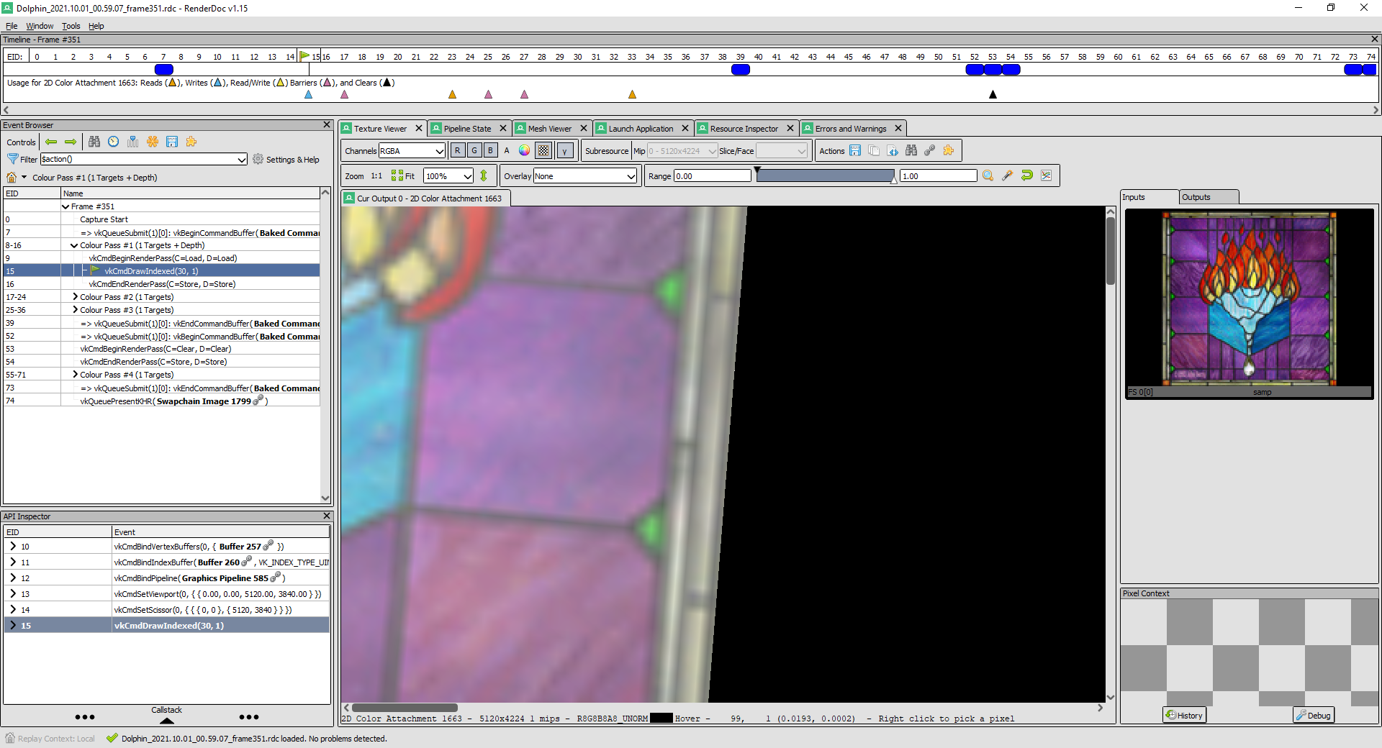The height and width of the screenshot is (748, 1382).
Task: Click the magnifier zoom-range icon next to the Range fields
Action: (x=988, y=175)
